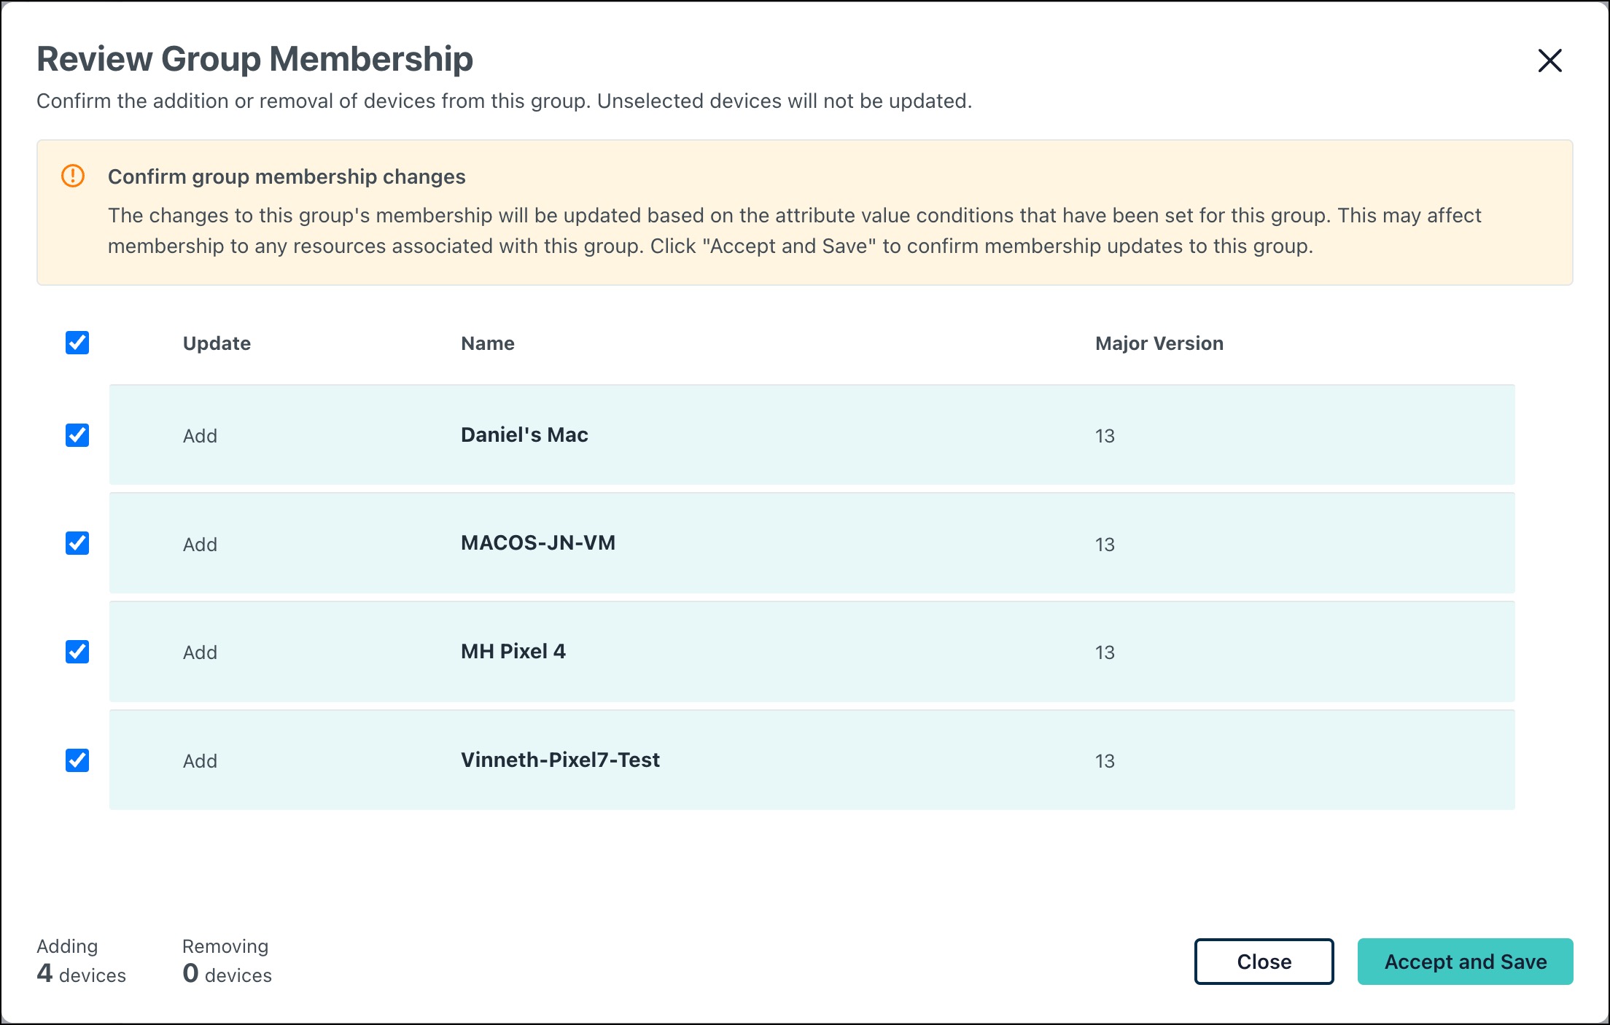Image resolution: width=1610 pixels, height=1025 pixels.
Task: Uncheck the Daniel's Mac checkbox
Action: click(x=77, y=435)
